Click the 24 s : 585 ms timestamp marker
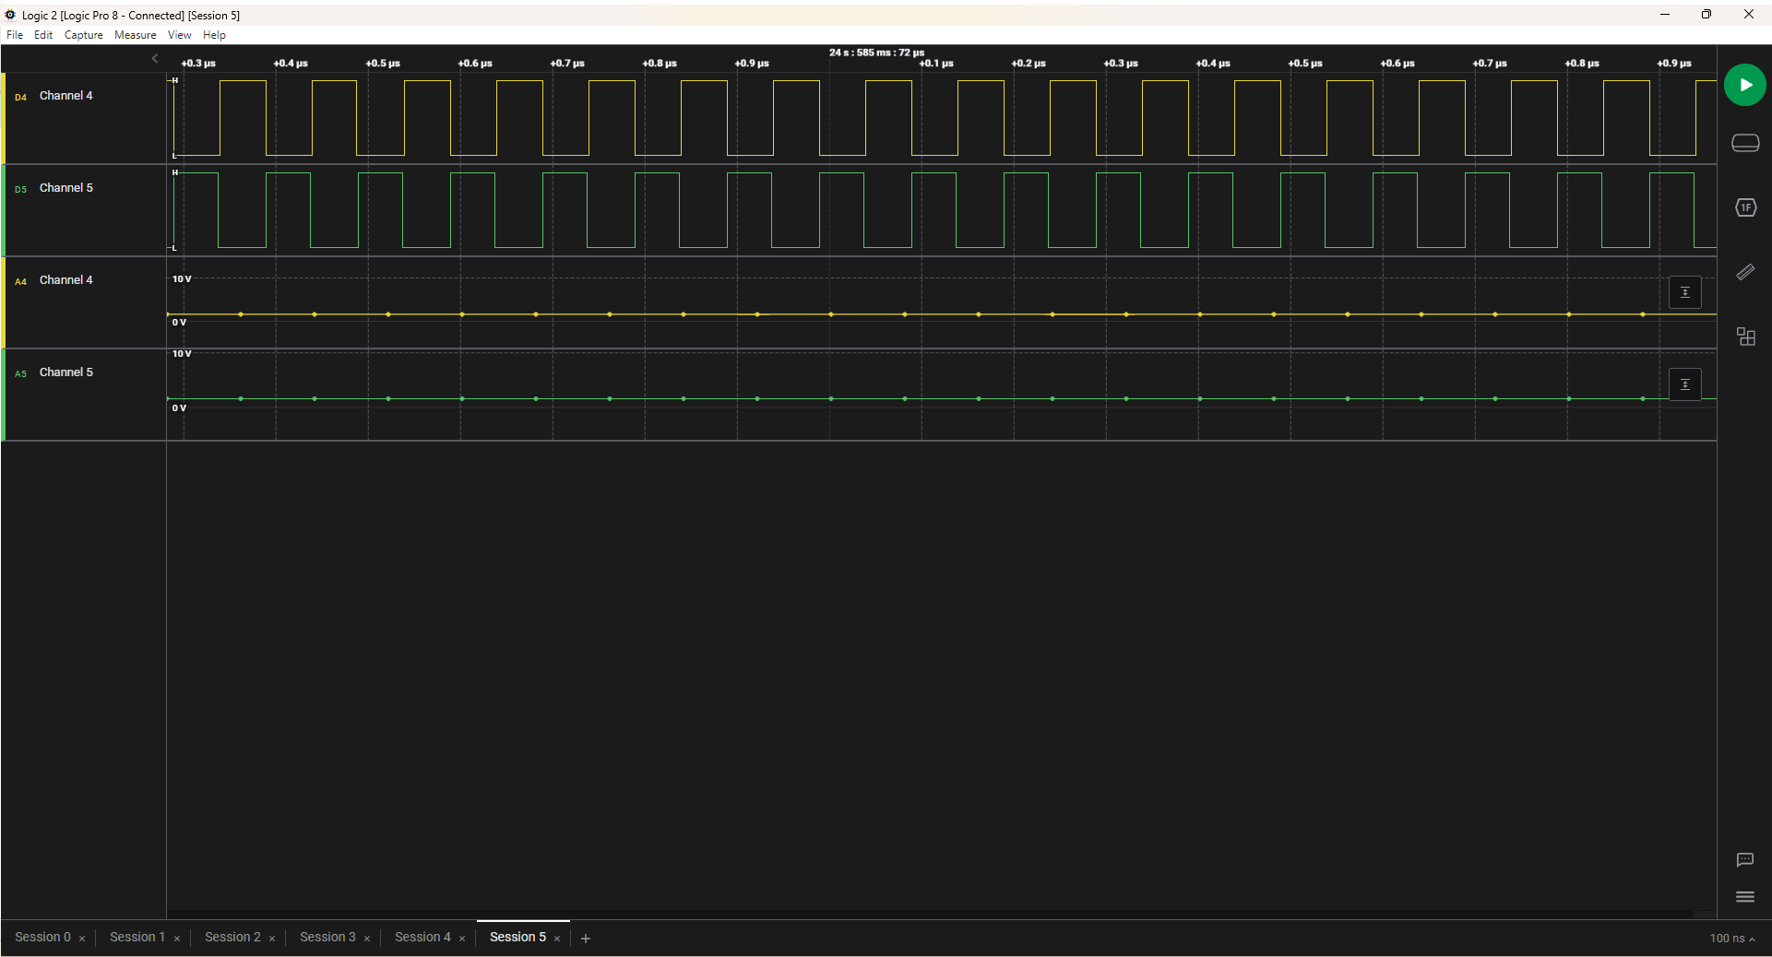The width and height of the screenshot is (1772, 957). 875,53
